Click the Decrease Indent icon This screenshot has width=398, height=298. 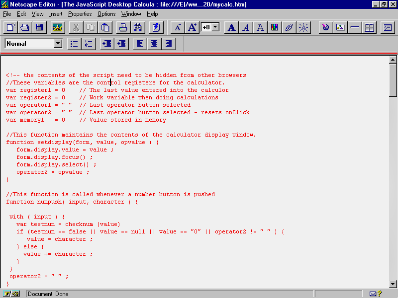pos(107,44)
